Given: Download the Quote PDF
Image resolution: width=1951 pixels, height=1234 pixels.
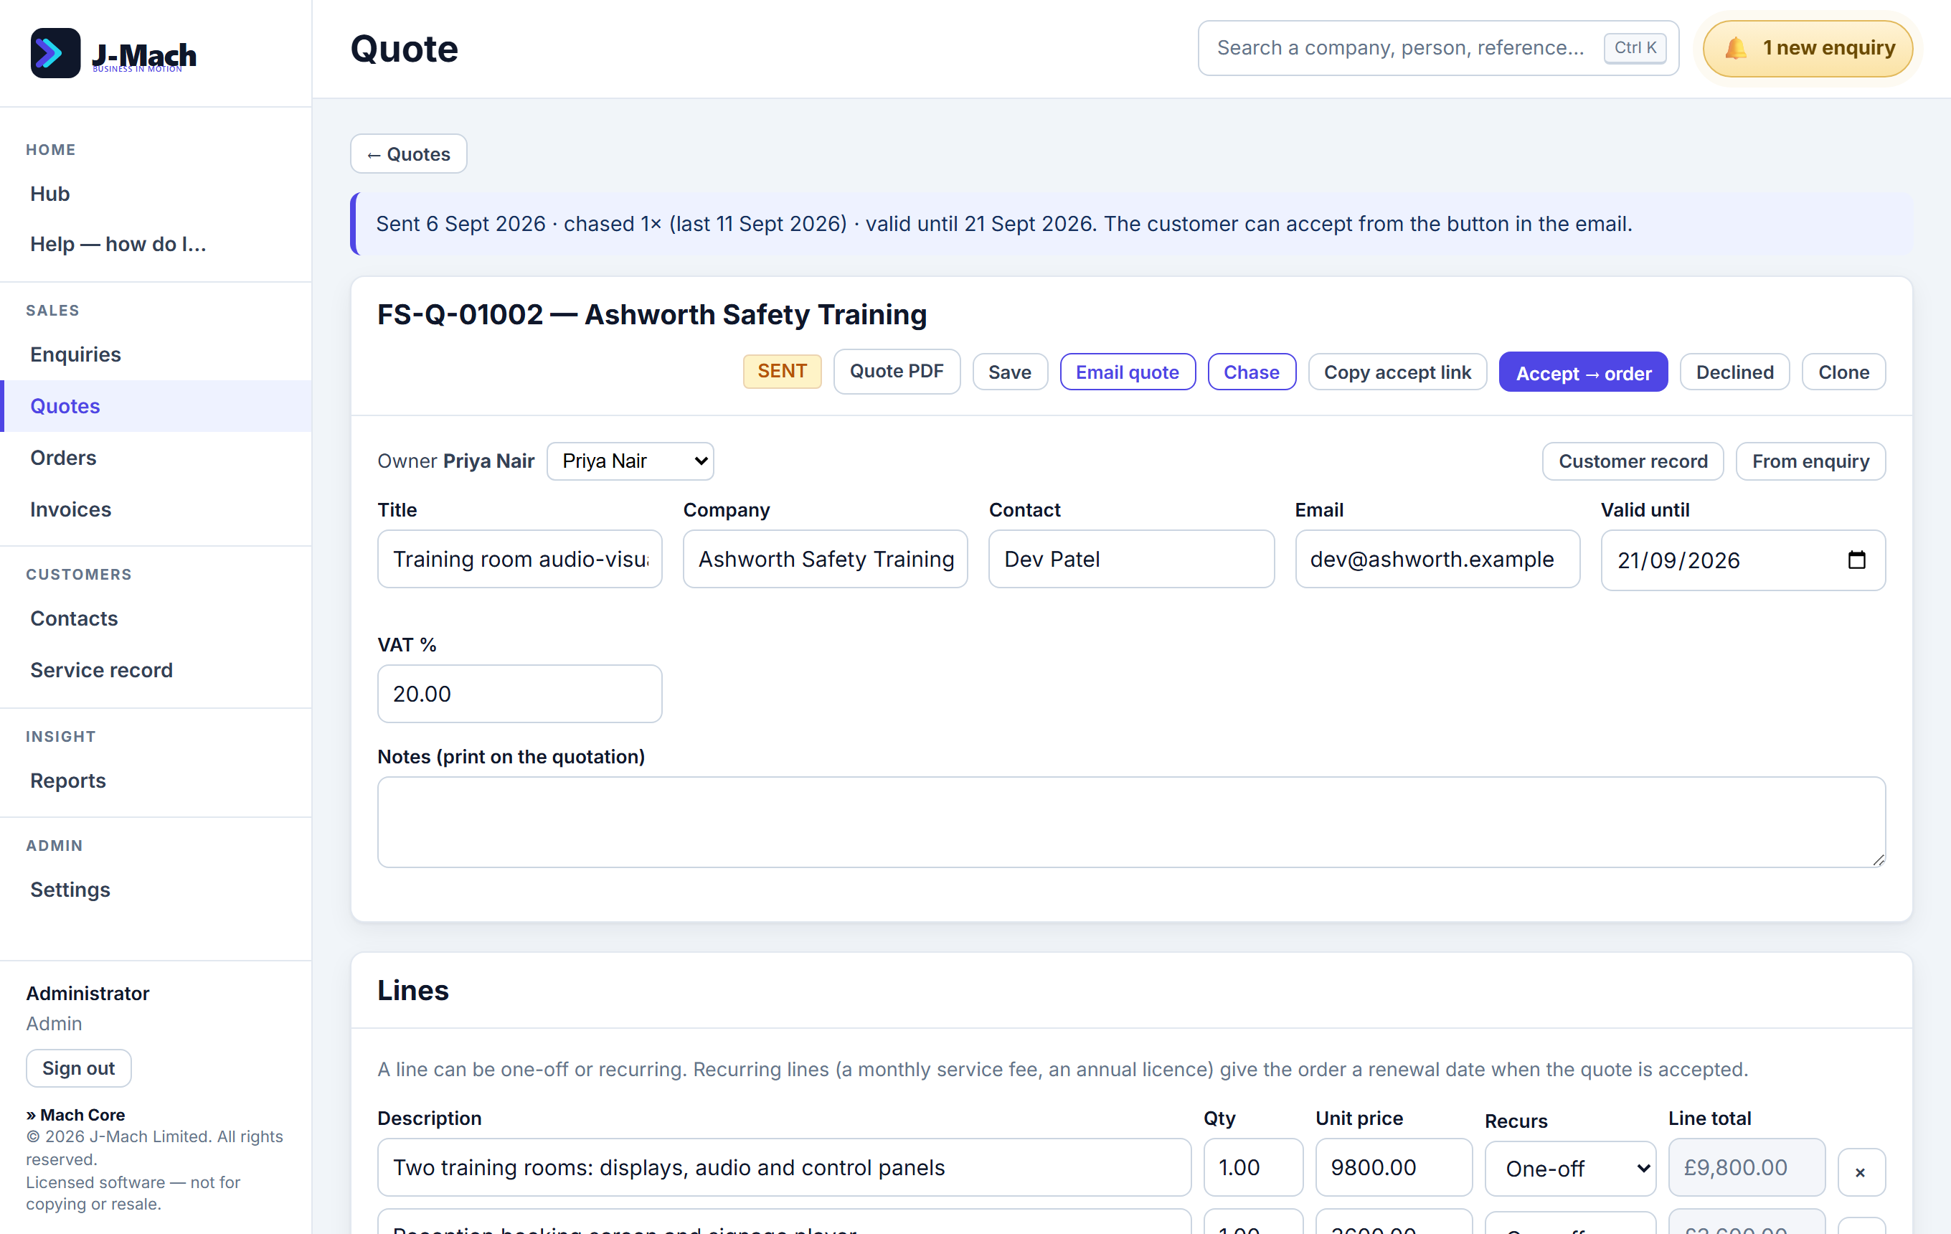Looking at the screenshot, I should click(x=896, y=372).
